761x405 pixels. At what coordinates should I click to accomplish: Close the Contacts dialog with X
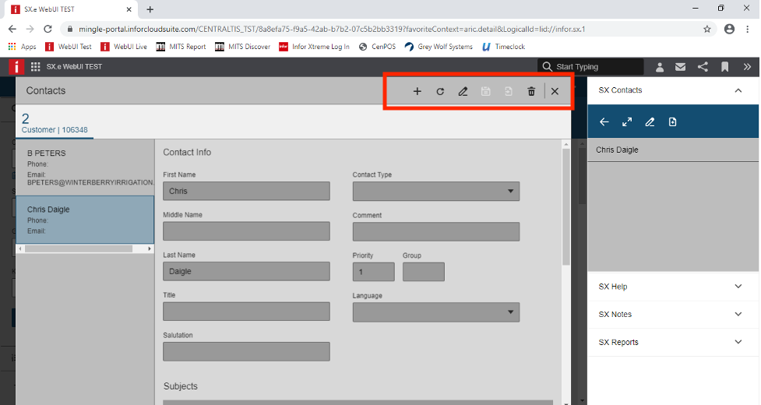[555, 91]
